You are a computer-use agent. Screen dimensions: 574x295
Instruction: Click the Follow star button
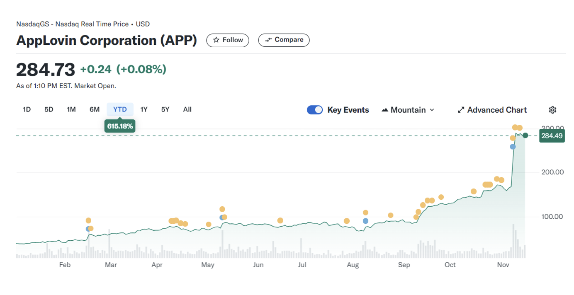(x=228, y=40)
